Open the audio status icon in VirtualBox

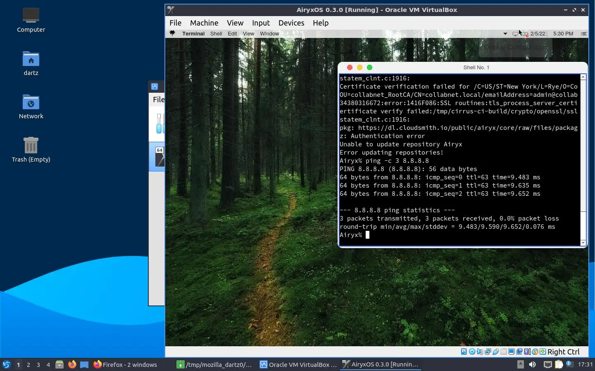480,352
